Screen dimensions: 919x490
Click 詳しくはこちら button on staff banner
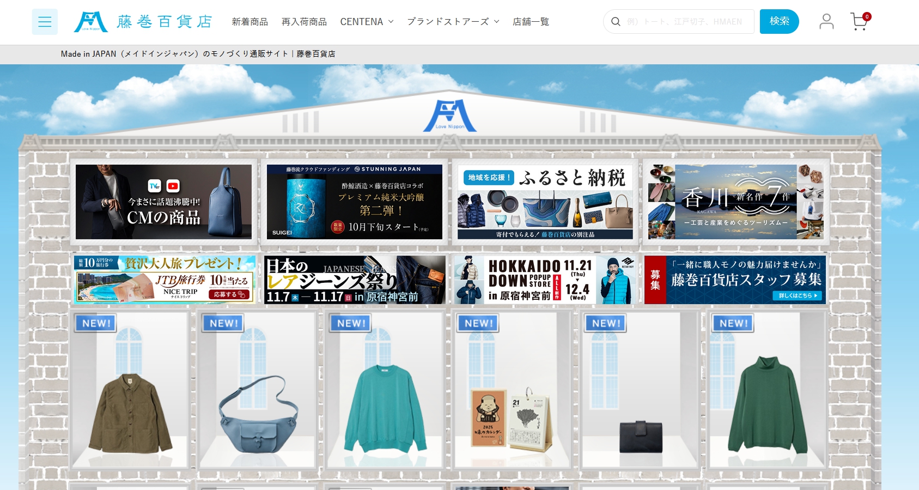click(x=798, y=295)
